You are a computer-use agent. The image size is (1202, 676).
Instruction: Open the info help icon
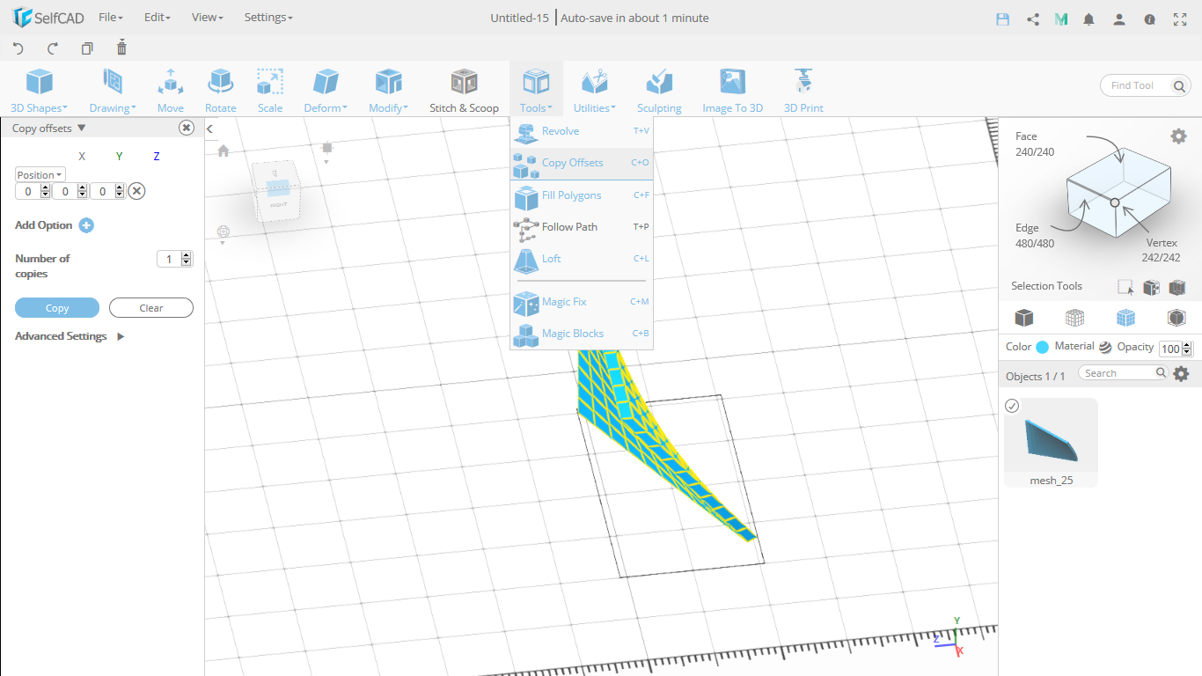1149,18
